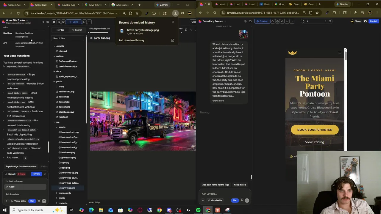
Task: Open design palette icon in left Lovable toolbar
Action: [63, 22]
